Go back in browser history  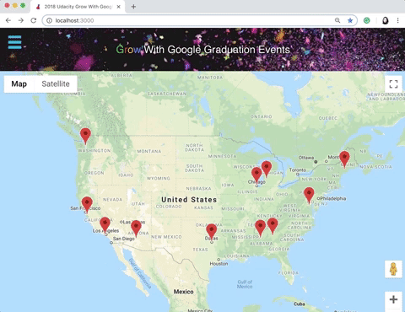(x=8, y=20)
